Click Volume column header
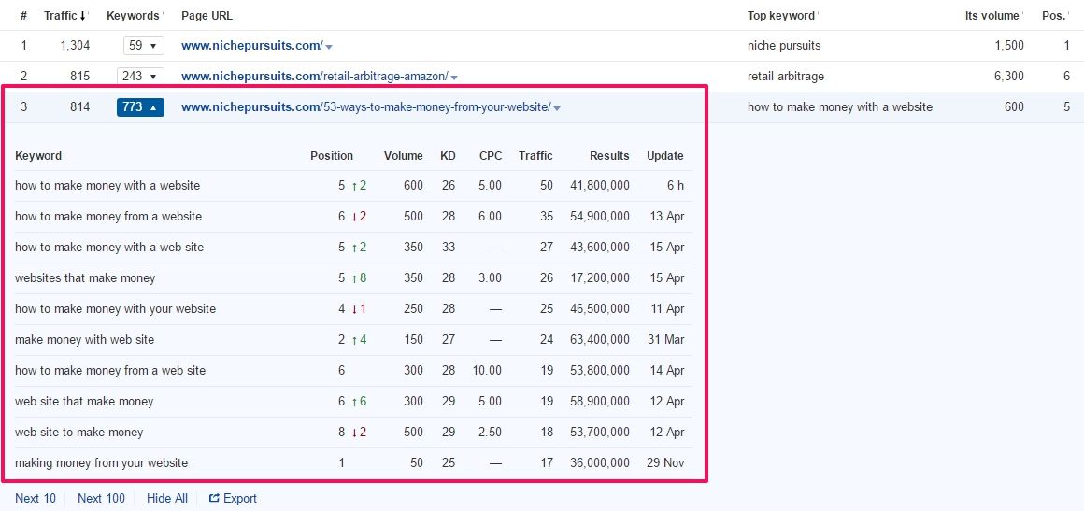Image resolution: width=1084 pixels, height=511 pixels. 403,156
